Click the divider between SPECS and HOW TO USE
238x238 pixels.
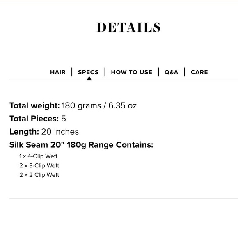pos(105,72)
